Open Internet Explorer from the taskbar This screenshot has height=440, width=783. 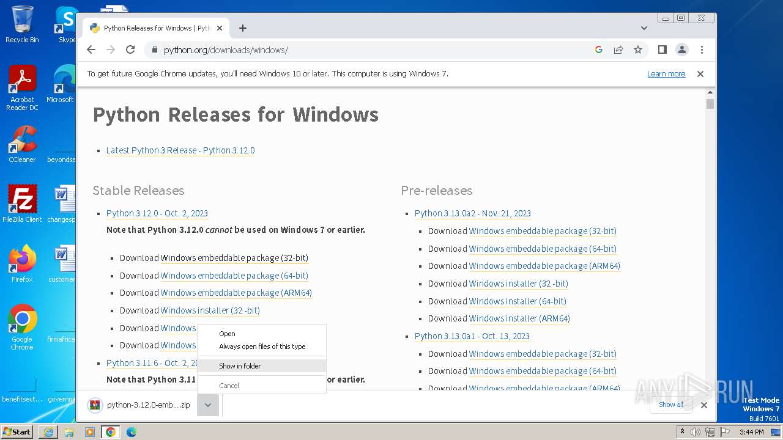coord(48,432)
